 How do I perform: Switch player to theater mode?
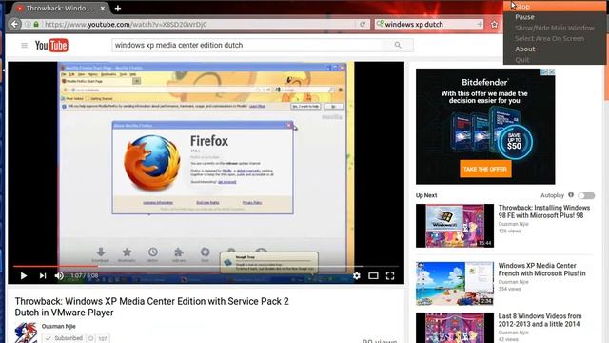click(373, 275)
